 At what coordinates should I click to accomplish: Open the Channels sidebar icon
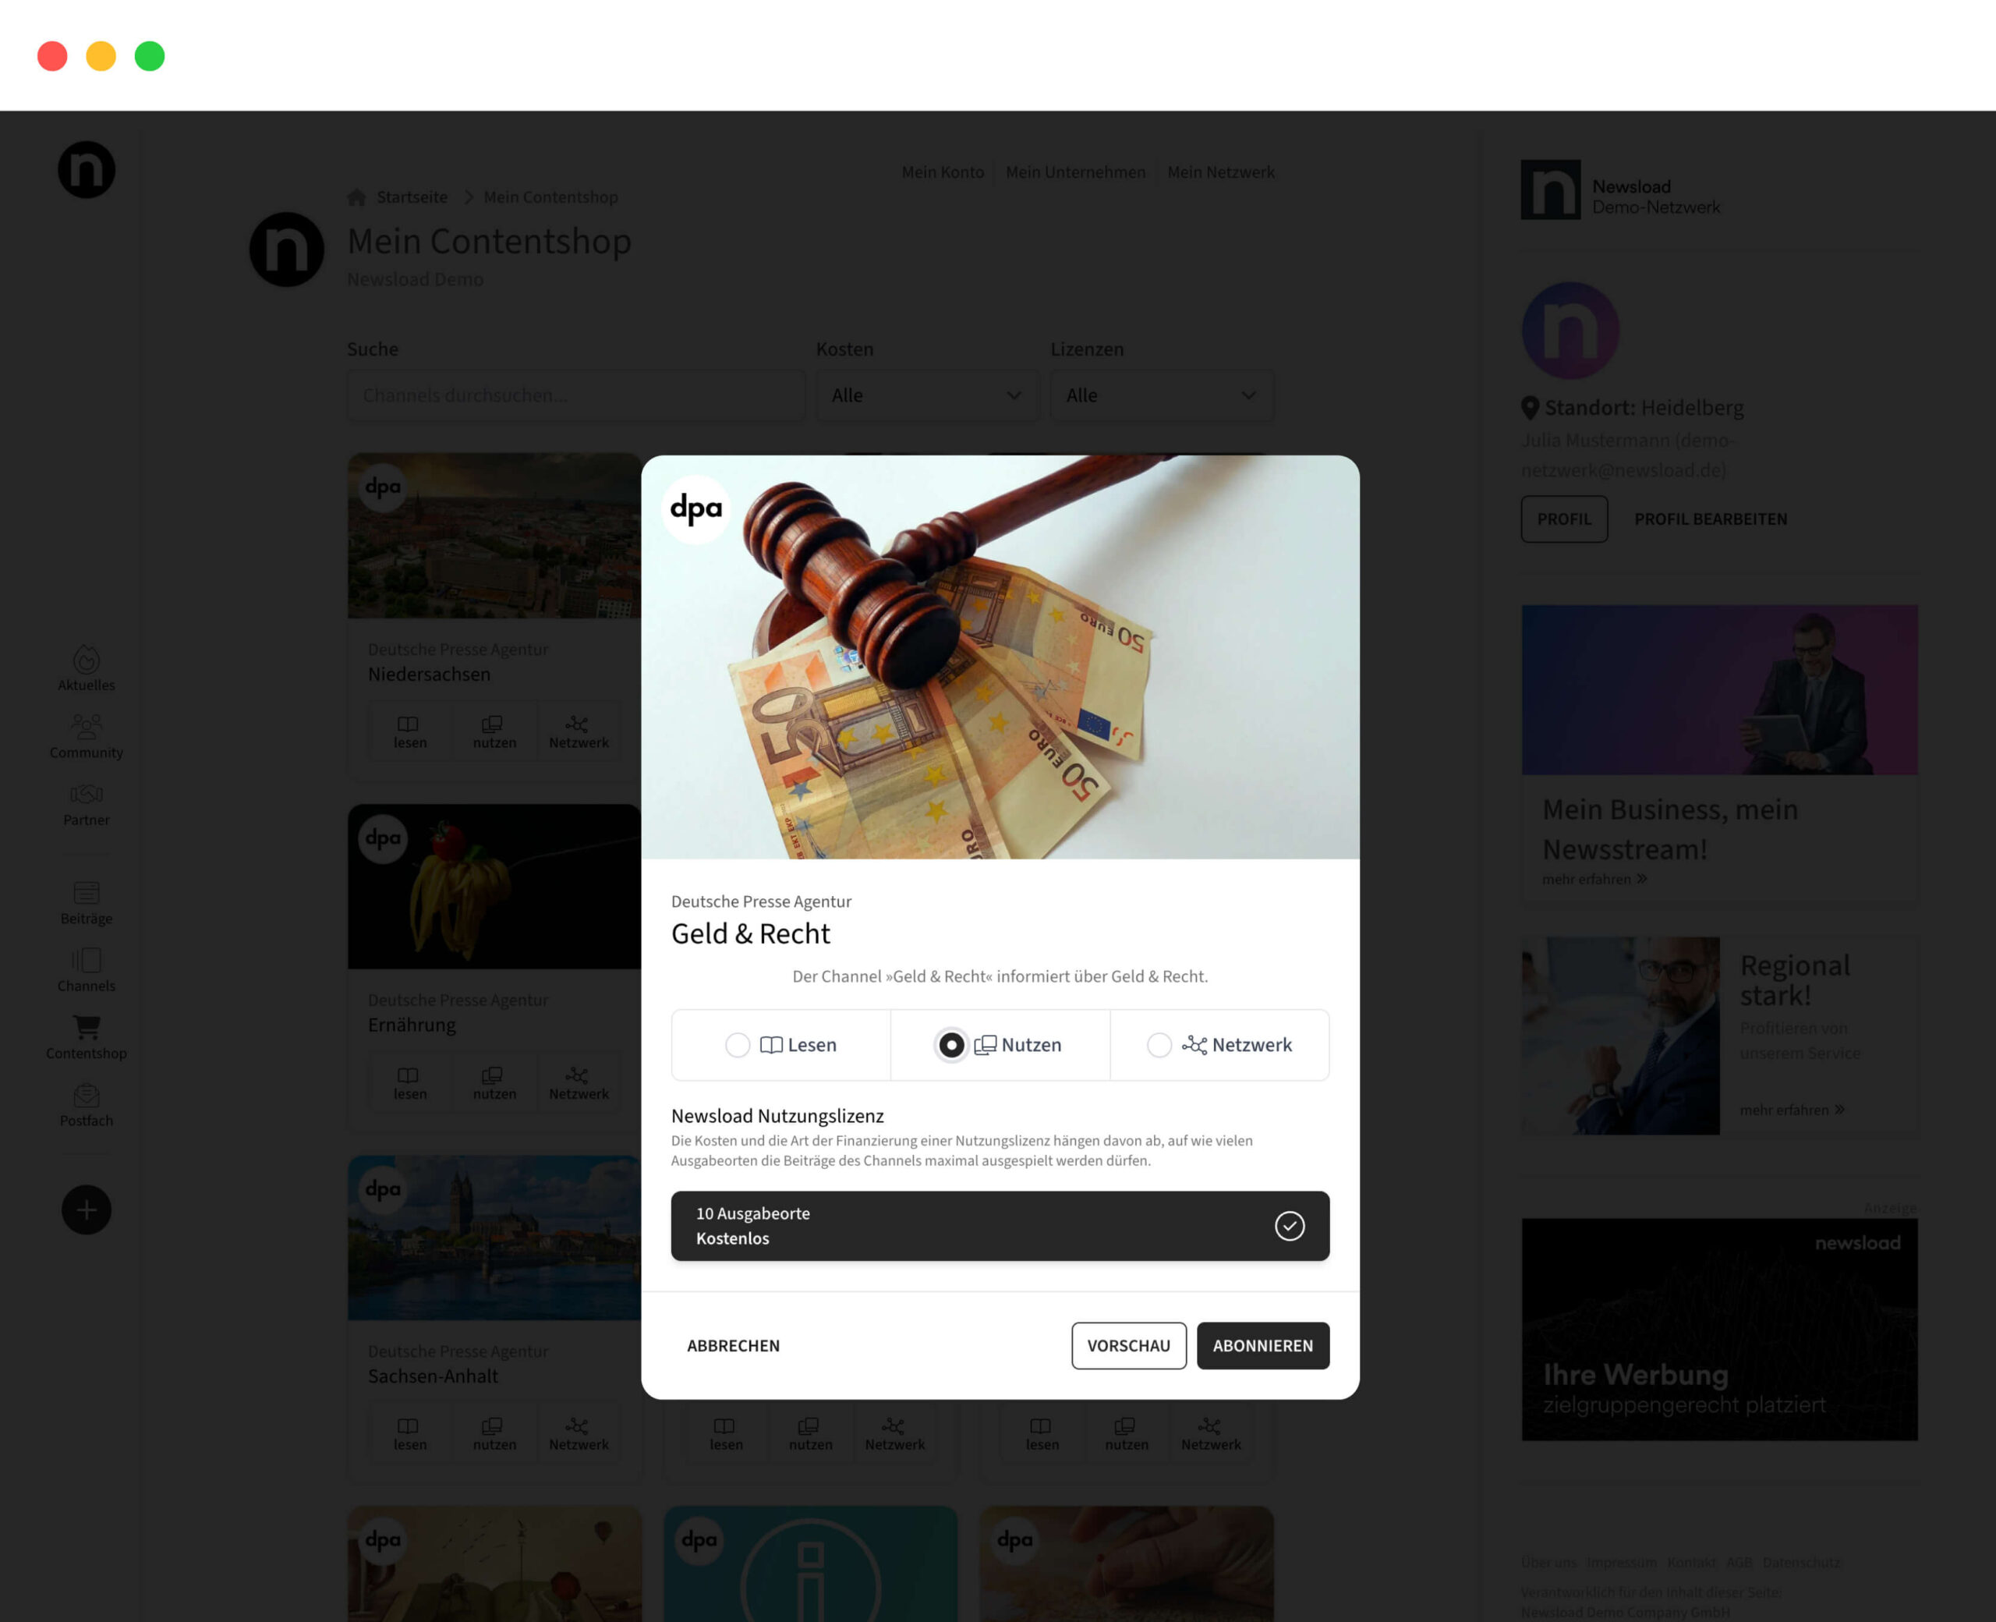point(86,969)
